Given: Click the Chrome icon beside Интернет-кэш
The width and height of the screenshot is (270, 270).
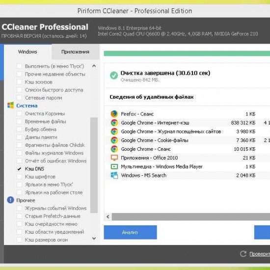Looking at the screenshot, I should coord(114,123).
